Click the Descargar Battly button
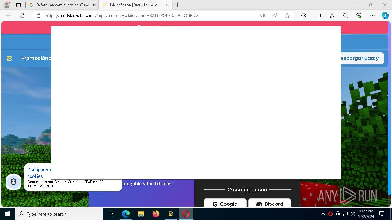The height and width of the screenshot is (220, 392). [362, 58]
